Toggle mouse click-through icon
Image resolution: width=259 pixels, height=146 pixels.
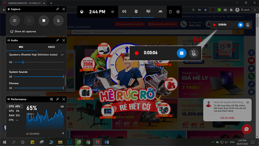(x=170, y=12)
